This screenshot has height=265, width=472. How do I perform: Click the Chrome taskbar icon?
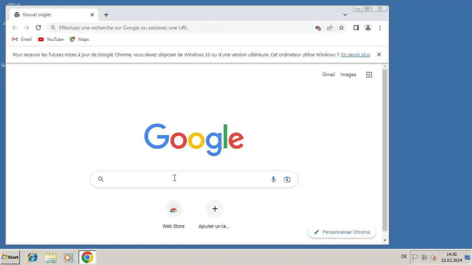pyautogui.click(x=87, y=257)
